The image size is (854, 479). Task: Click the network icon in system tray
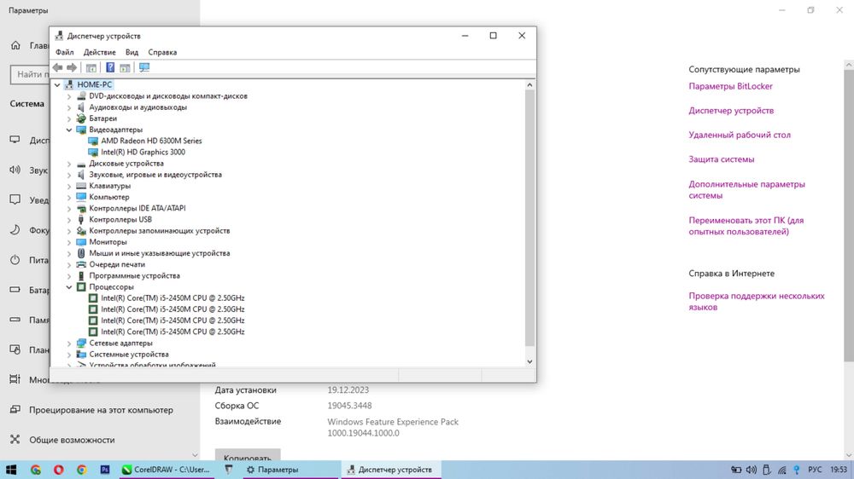pos(782,470)
